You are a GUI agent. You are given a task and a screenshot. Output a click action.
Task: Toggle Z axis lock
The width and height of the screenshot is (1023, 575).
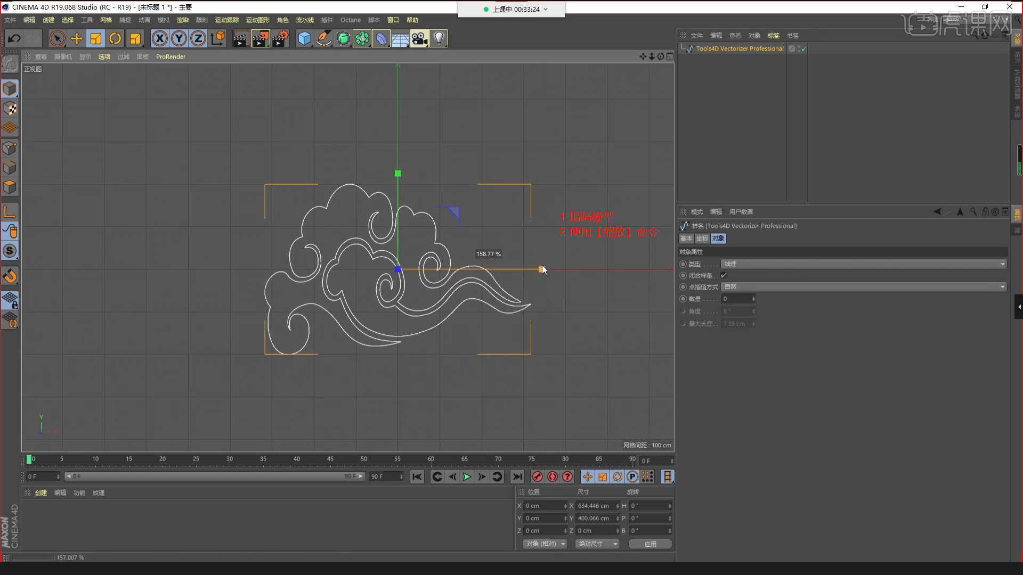(198, 38)
